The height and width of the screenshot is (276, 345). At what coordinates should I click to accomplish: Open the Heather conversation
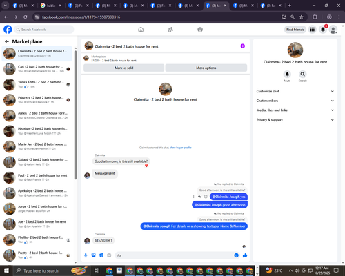[x=37, y=131]
